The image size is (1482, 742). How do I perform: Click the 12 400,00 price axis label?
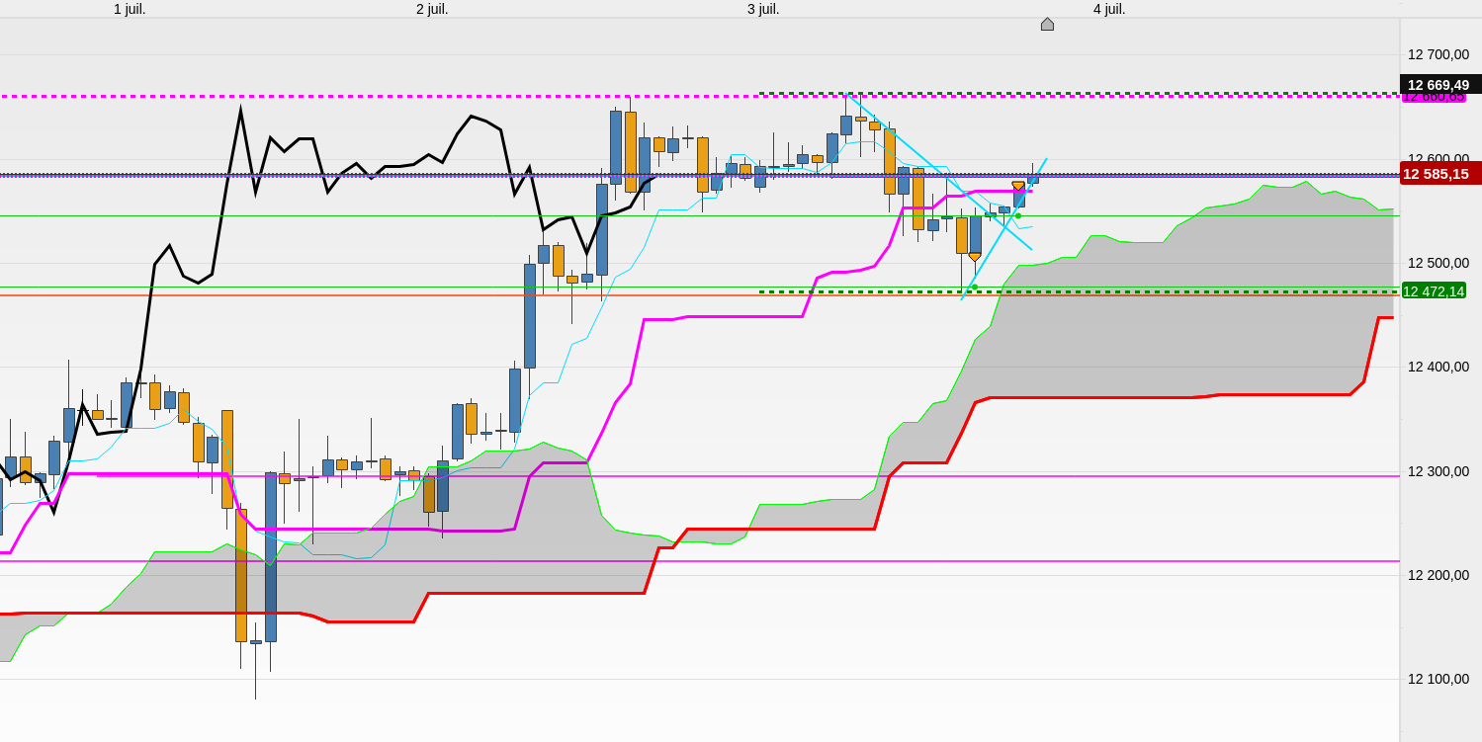[x=1438, y=367]
